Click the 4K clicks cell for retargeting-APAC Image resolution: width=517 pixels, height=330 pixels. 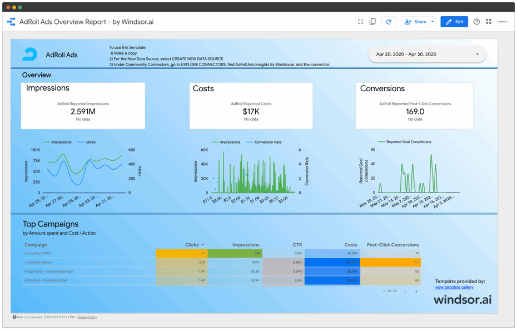pos(182,253)
